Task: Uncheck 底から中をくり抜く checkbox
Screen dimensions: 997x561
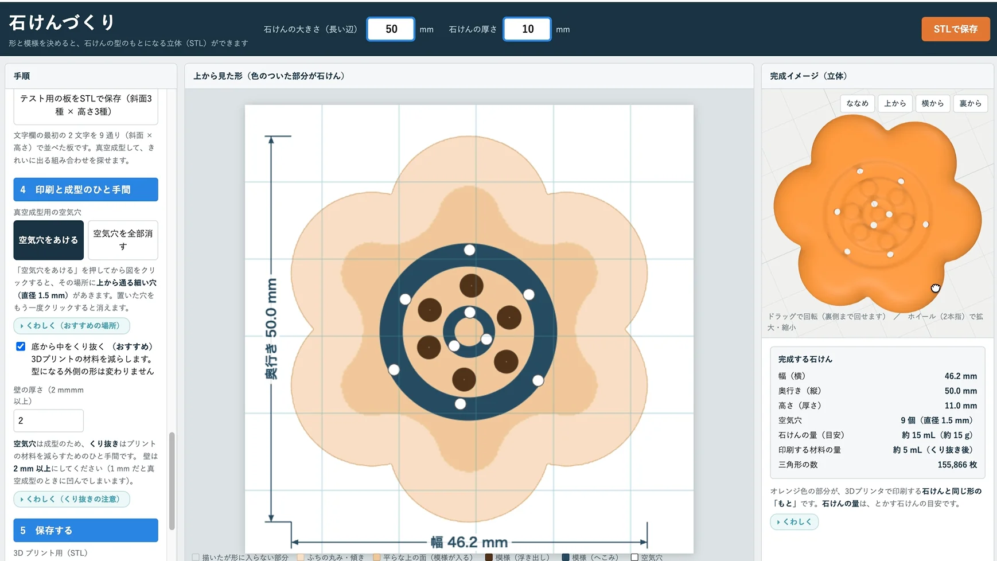Action: click(21, 346)
